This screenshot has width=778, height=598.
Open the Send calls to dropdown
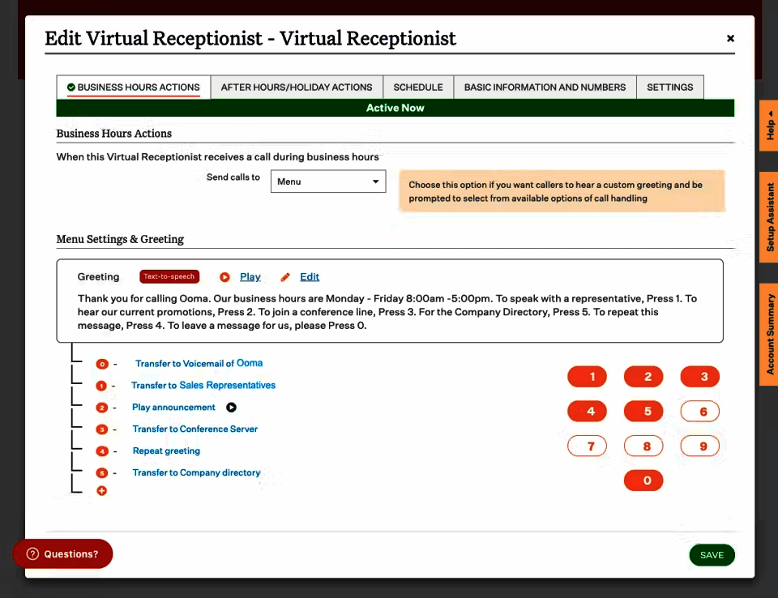coord(328,182)
